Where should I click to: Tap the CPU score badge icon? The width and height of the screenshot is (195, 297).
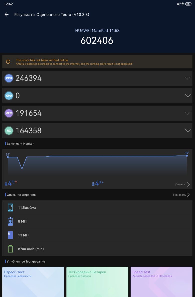[x=9, y=78]
